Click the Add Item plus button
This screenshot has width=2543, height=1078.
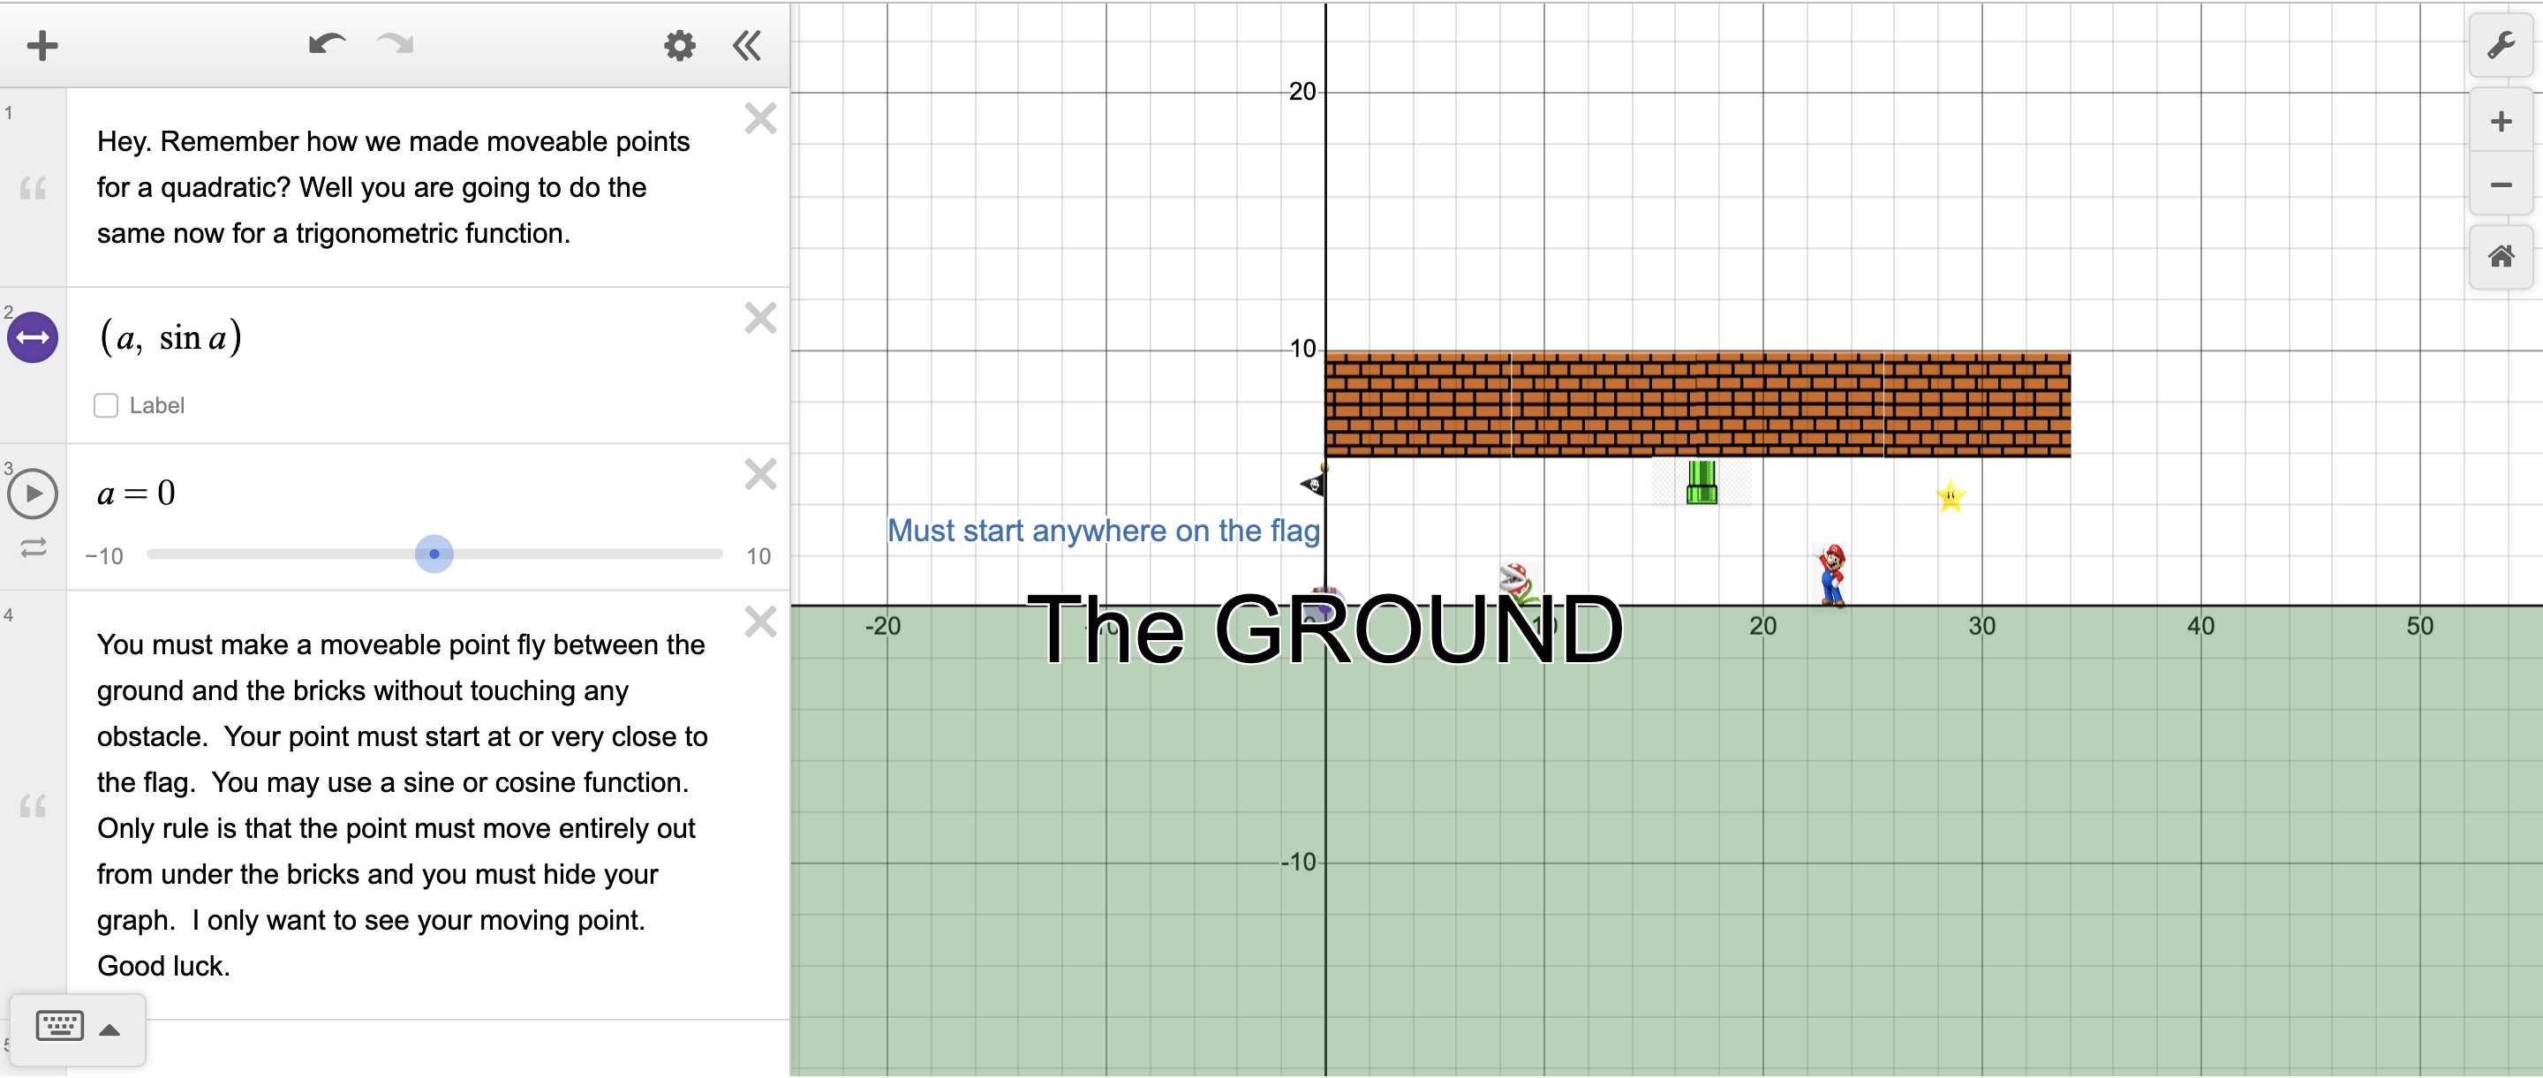point(42,45)
